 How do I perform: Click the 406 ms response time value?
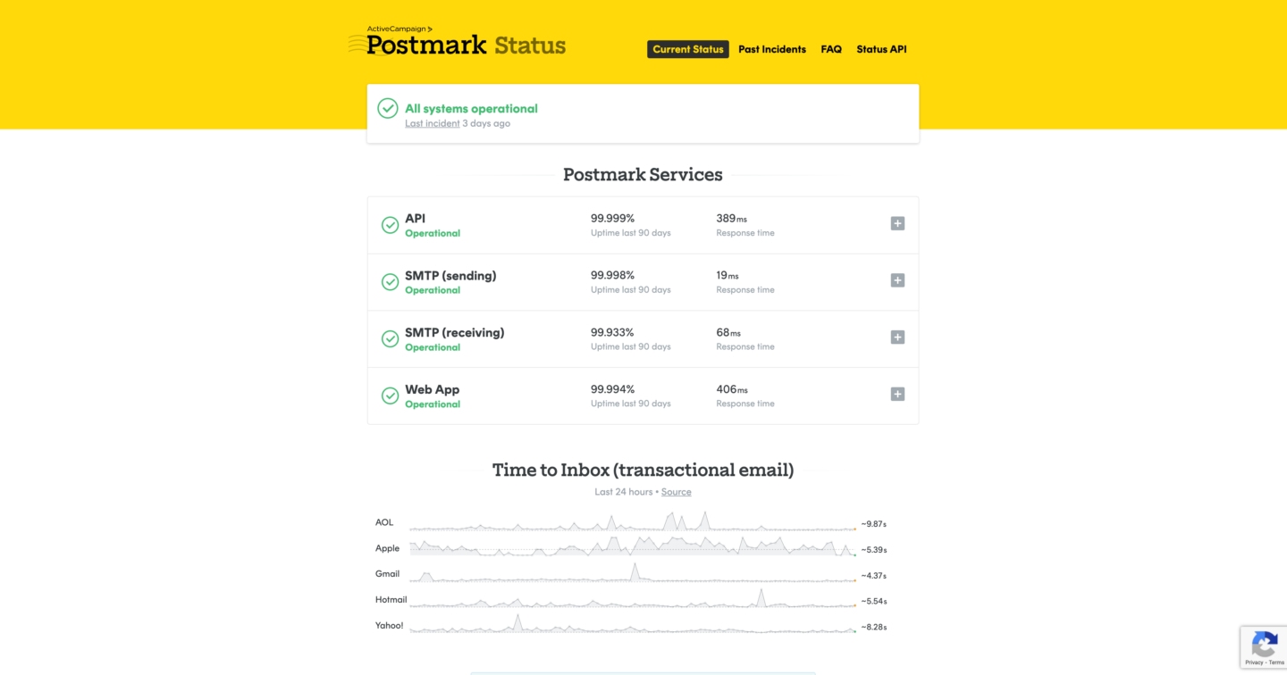tap(732, 389)
